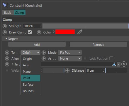The image size is (129, 106).
Task: Switch to the Clamp tab
Action: coord(20,13)
